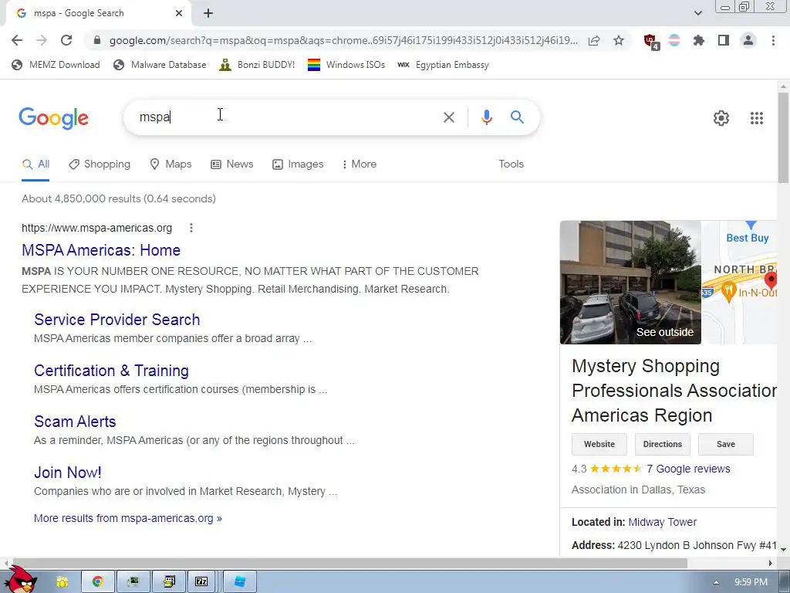Open Google settings gear

pos(721,118)
